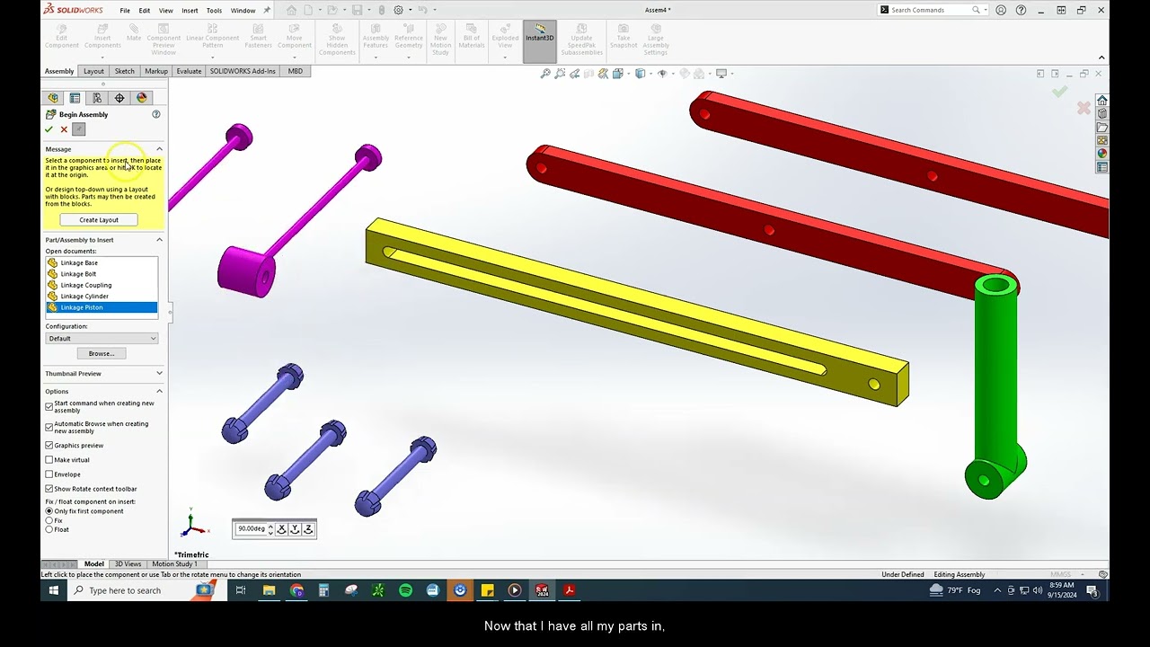1150x647 pixels.
Task: Open Assembly Features dropdown arrow
Action: coord(376,58)
